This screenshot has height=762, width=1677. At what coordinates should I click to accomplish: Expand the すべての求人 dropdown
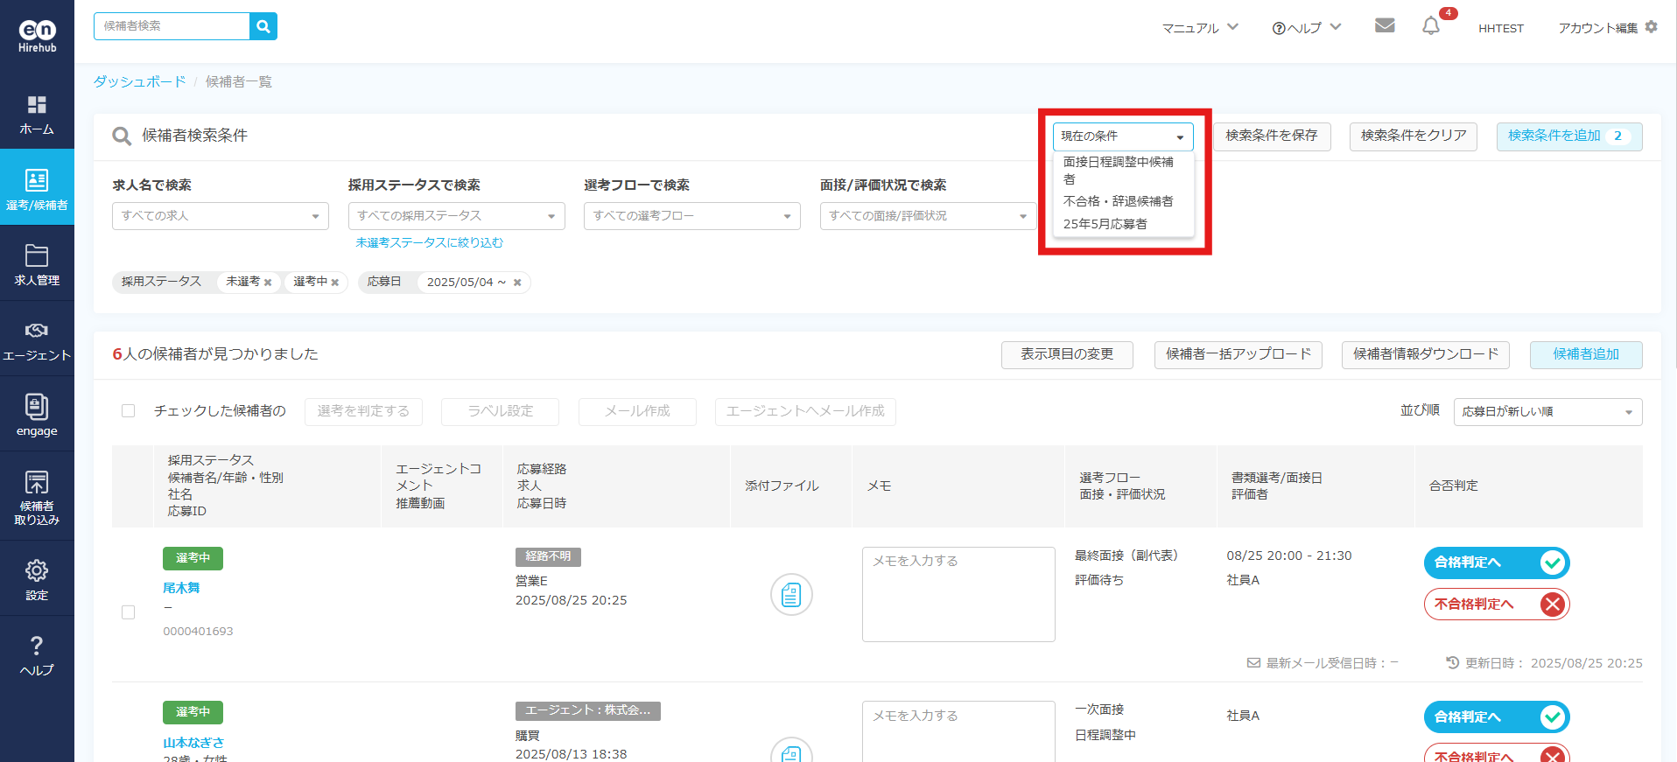220,216
